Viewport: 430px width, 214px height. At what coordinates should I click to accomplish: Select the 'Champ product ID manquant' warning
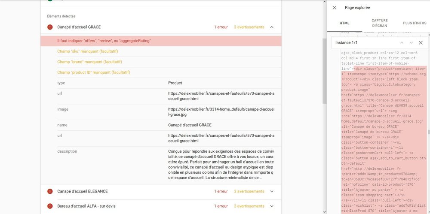(161, 72)
